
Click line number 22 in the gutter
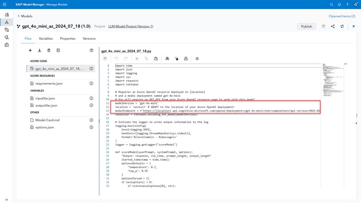coord(108,144)
